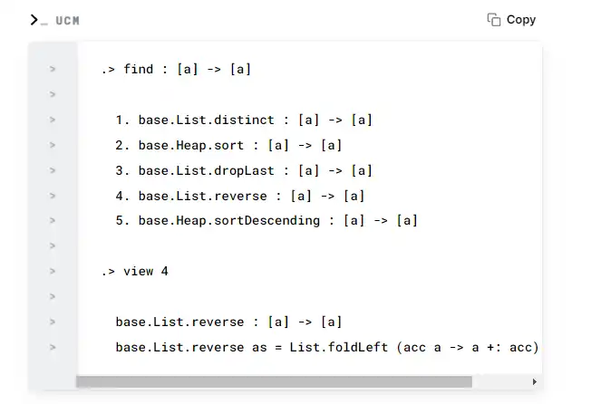The image size is (601, 404).
Task: Click the horizontal scrollbar right arrow
Action: point(534,381)
